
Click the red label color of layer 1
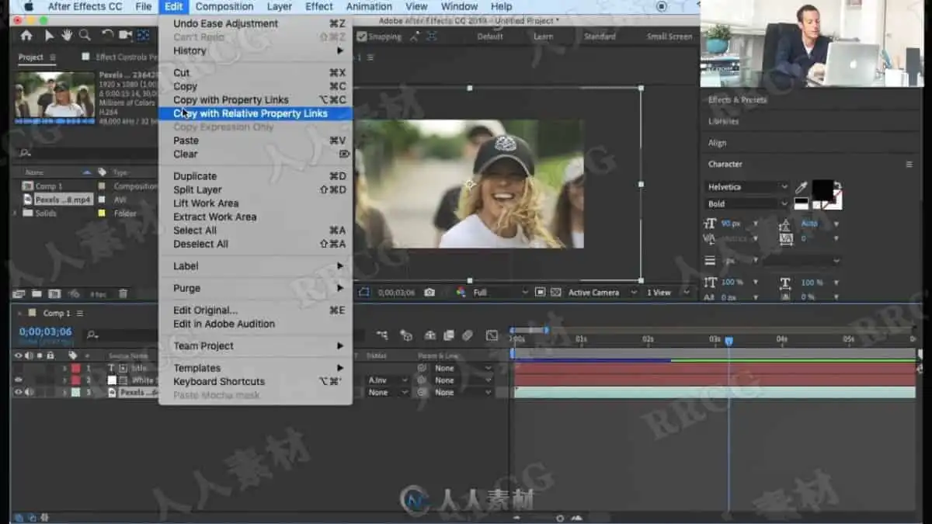[x=75, y=369]
